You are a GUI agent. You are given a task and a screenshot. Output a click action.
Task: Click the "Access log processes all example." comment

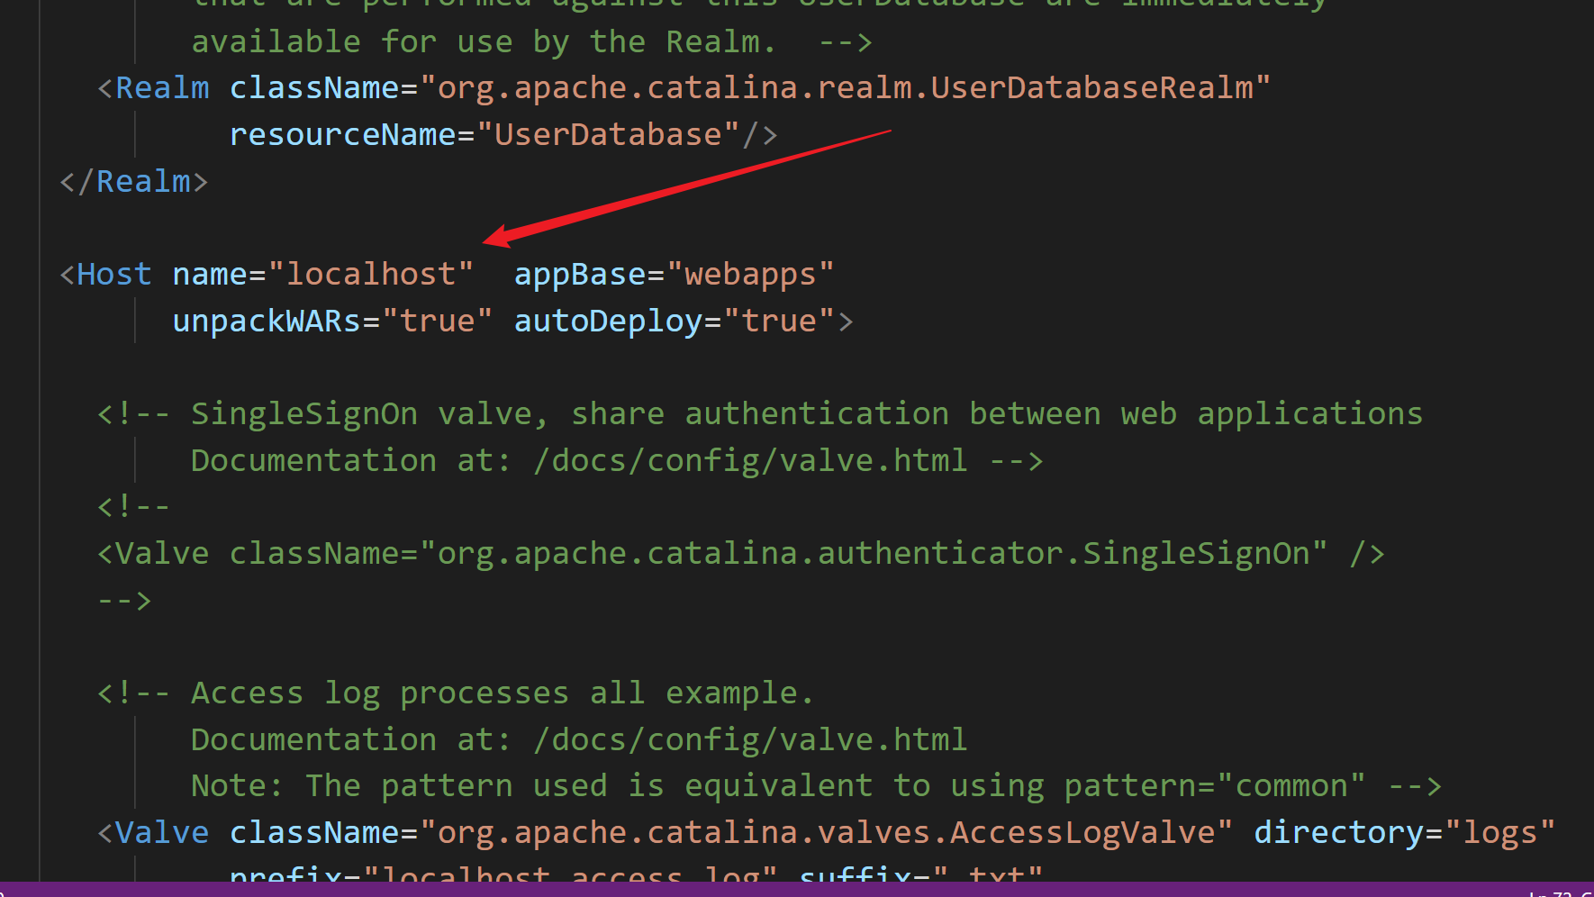pyautogui.click(x=456, y=693)
